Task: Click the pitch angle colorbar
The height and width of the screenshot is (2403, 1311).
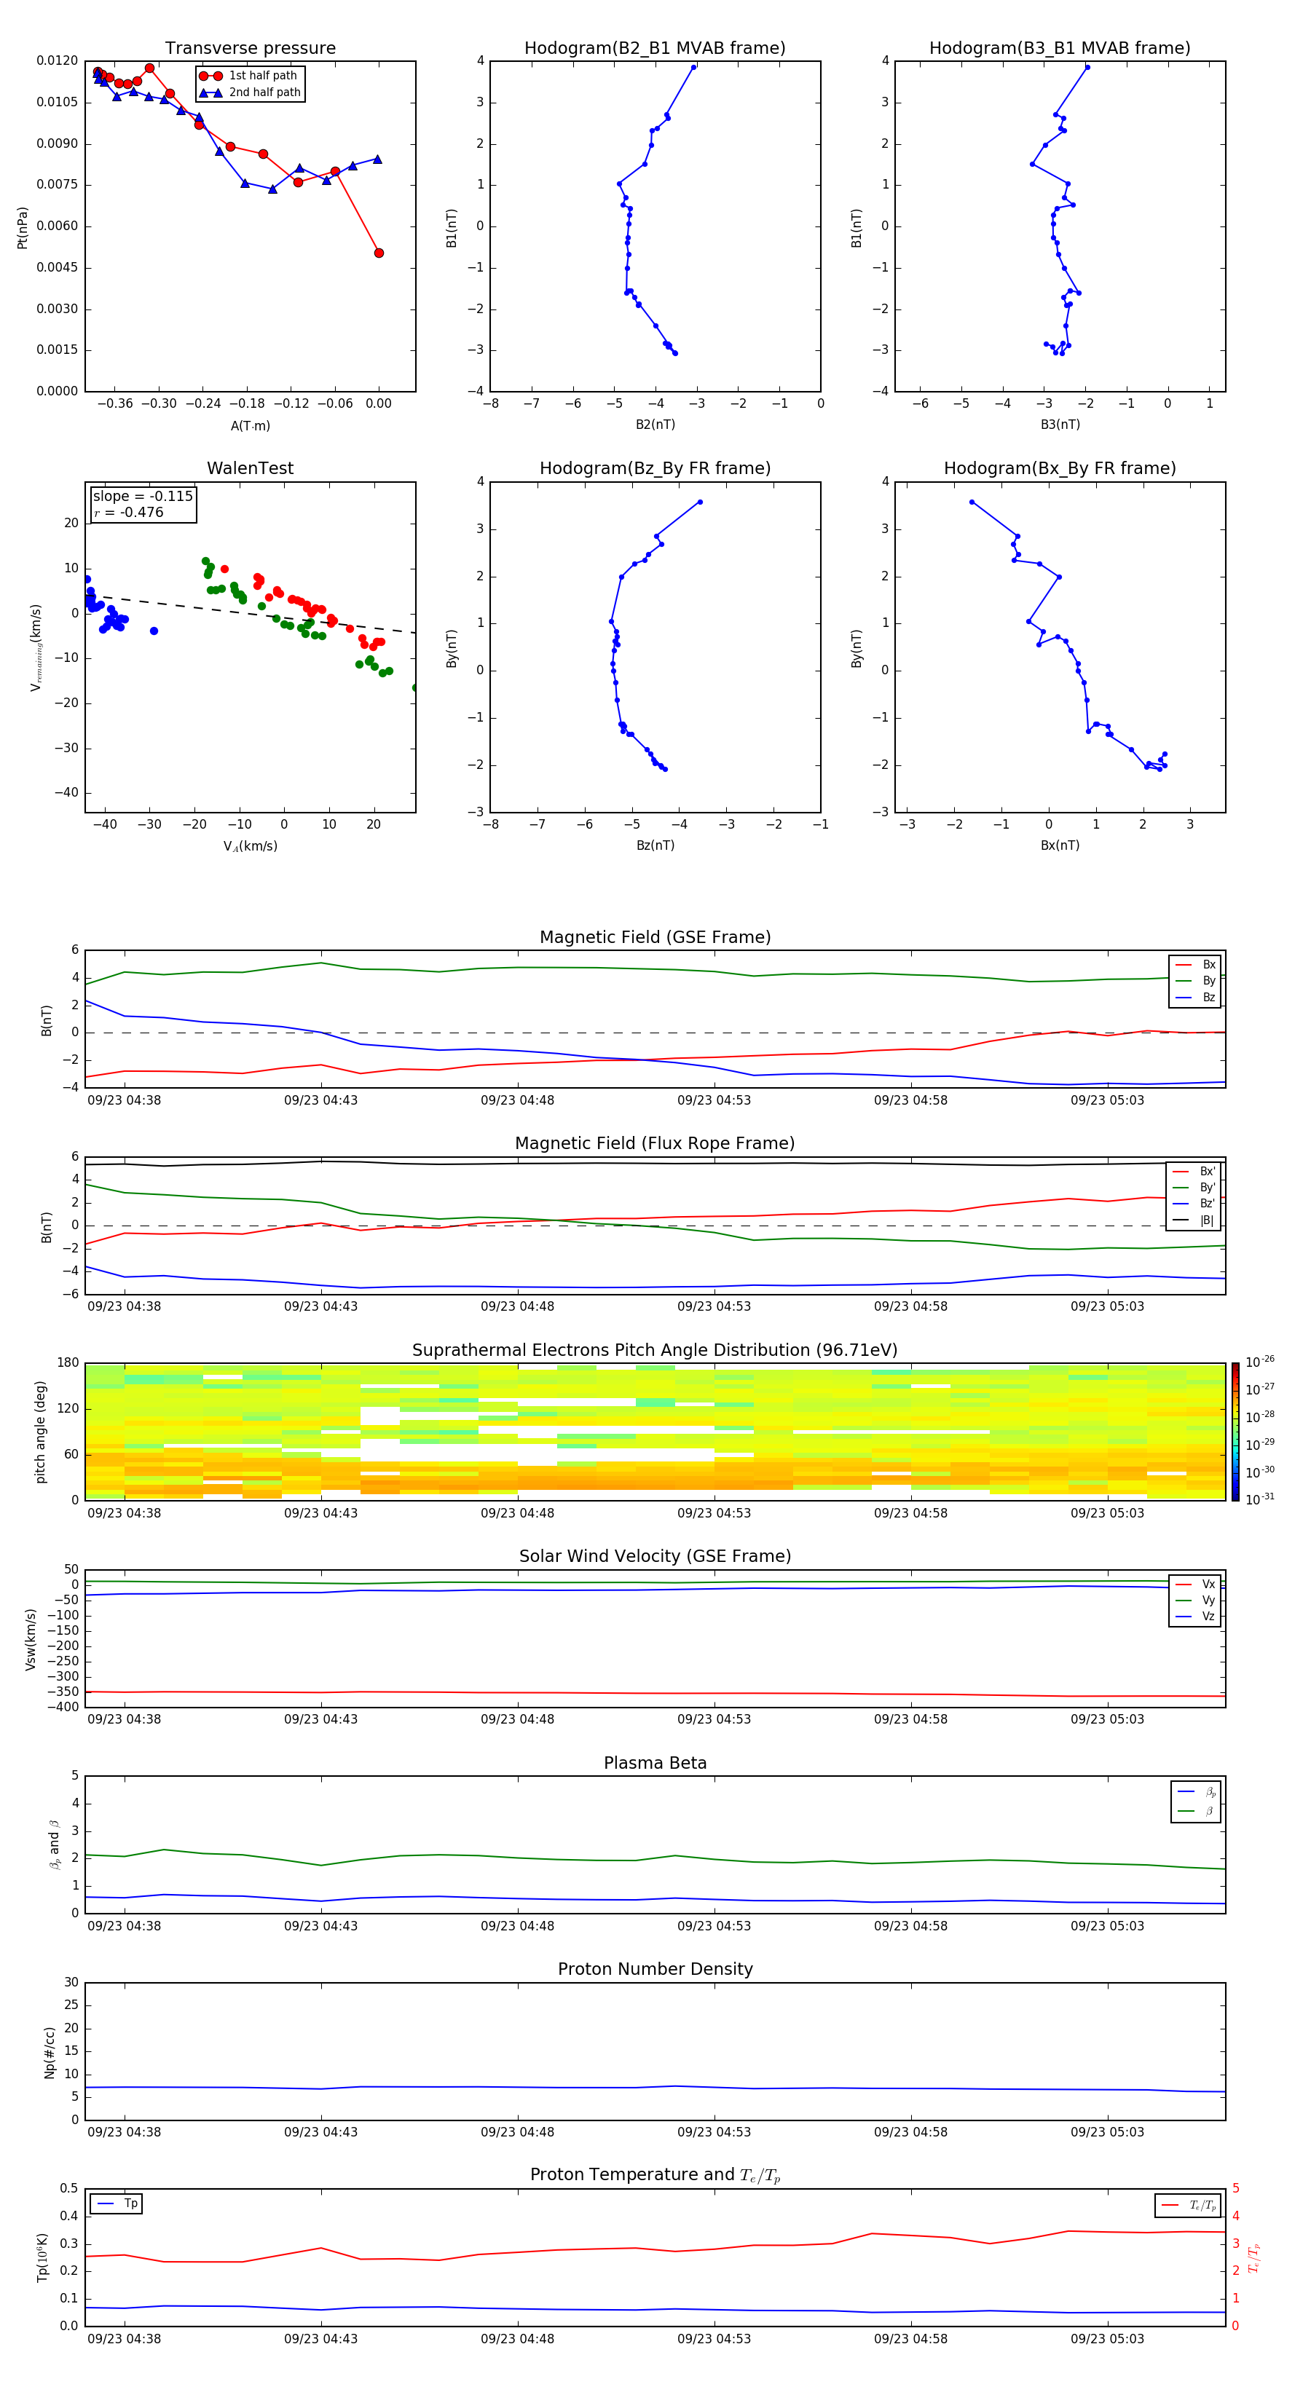Action: 1235,1432
